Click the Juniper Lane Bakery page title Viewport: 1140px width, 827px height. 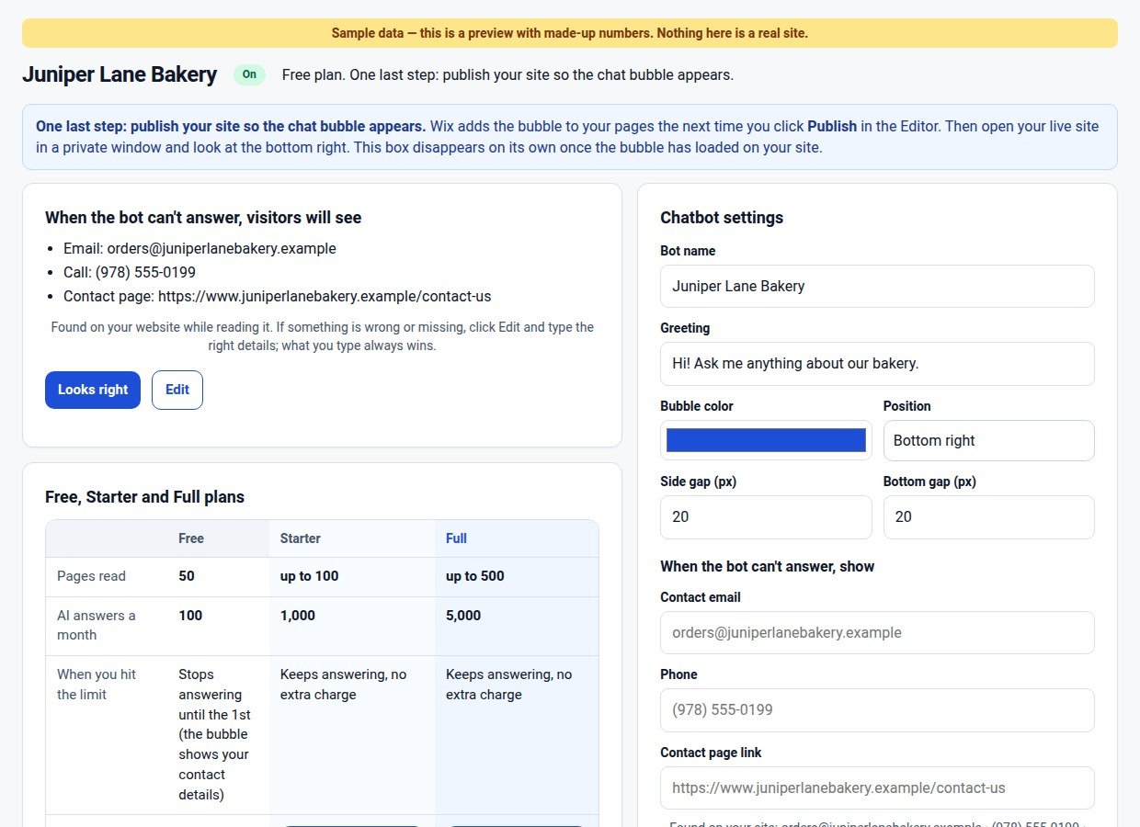[x=120, y=74]
